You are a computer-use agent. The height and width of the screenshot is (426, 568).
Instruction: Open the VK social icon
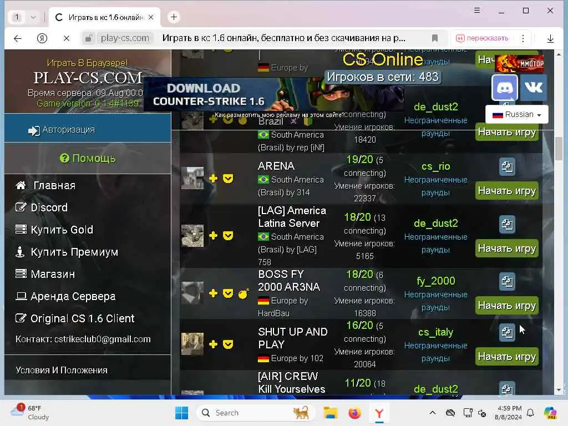(533, 87)
